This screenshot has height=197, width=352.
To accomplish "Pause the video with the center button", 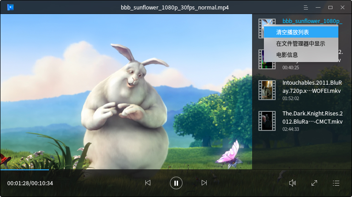I will [x=176, y=183].
